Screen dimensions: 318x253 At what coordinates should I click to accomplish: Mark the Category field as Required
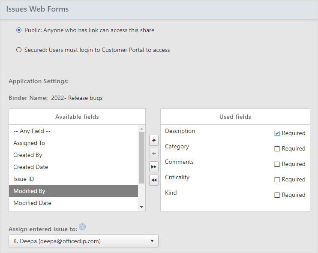277,149
